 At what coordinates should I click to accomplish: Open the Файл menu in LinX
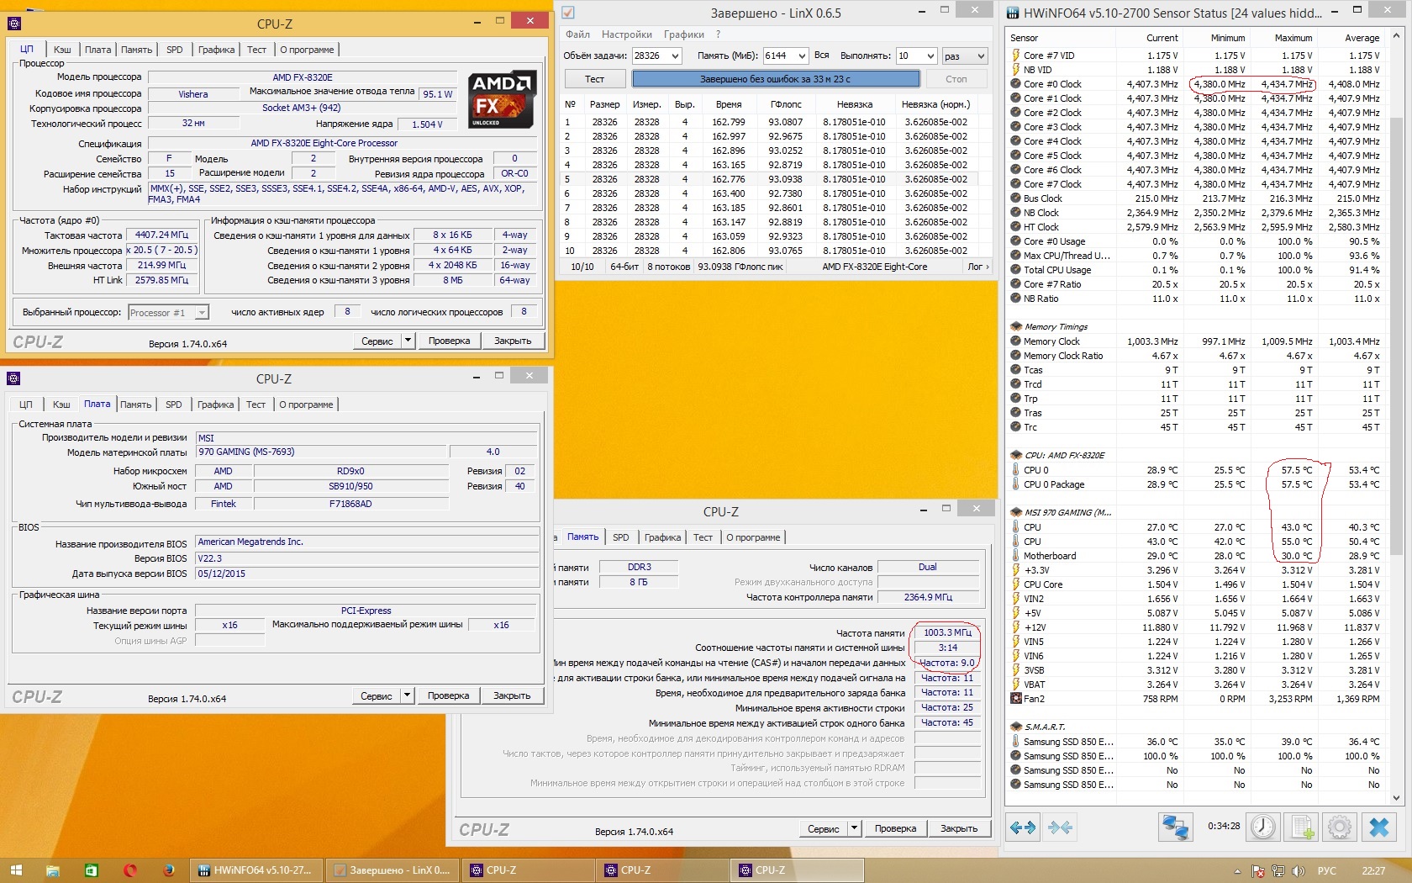[577, 34]
